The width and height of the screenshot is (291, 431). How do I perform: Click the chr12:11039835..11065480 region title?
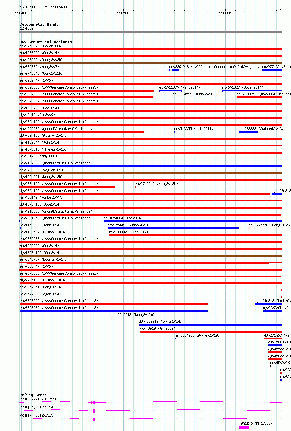tap(43, 7)
